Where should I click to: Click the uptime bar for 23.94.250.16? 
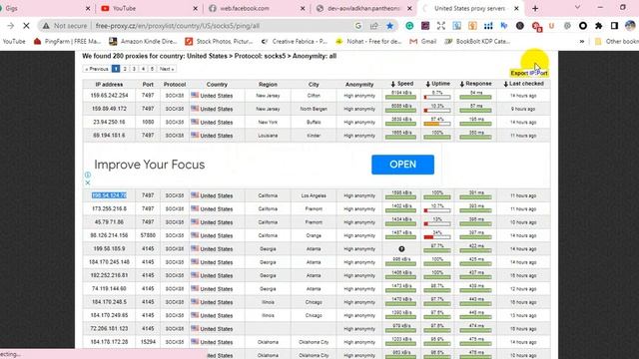click(x=437, y=124)
